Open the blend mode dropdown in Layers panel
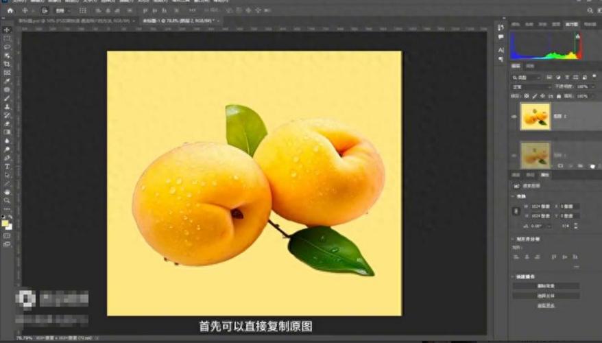 (x=531, y=87)
